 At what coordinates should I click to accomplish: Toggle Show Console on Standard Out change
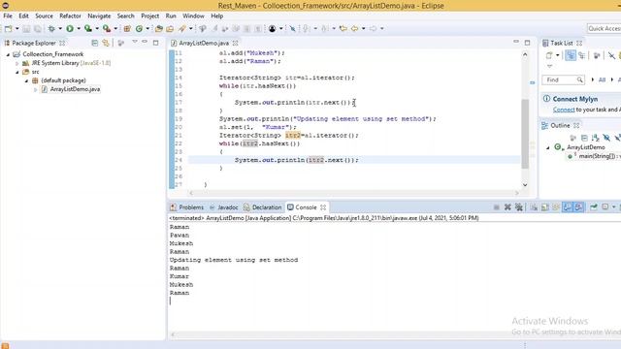tap(568, 206)
